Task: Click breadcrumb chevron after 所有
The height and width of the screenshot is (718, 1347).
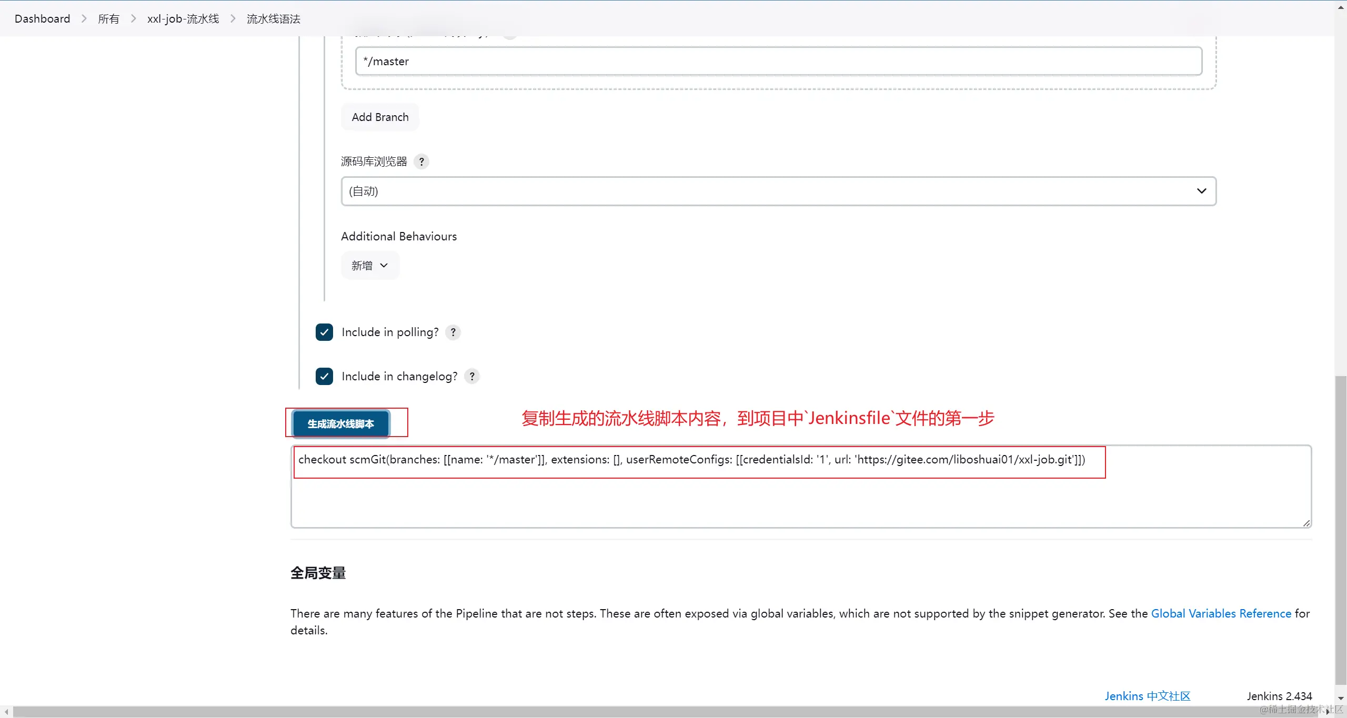Action: pos(133,19)
